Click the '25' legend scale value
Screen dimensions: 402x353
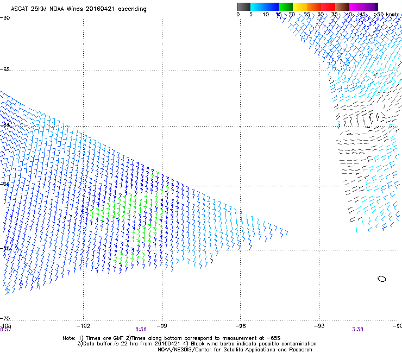(x=307, y=15)
